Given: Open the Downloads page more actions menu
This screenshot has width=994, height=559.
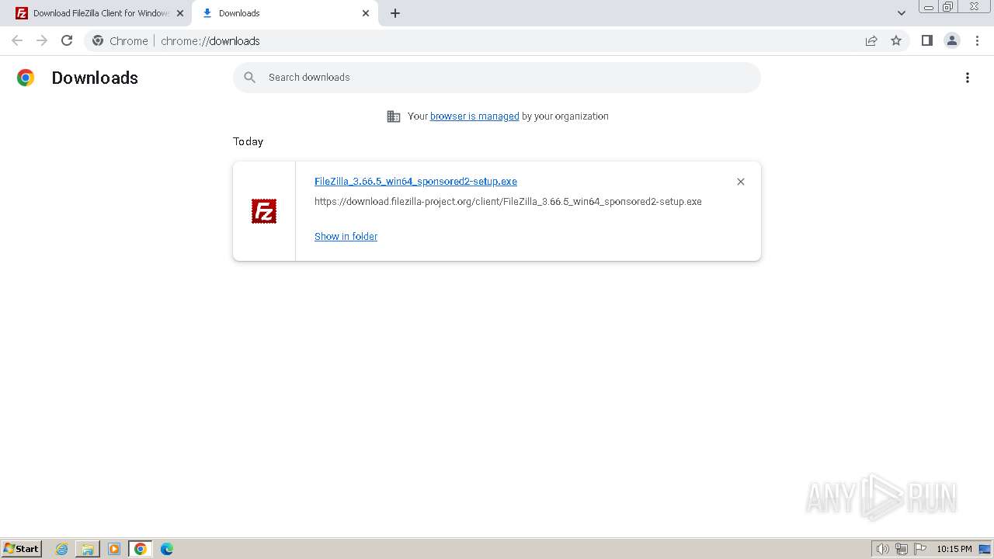Looking at the screenshot, I should (x=968, y=78).
